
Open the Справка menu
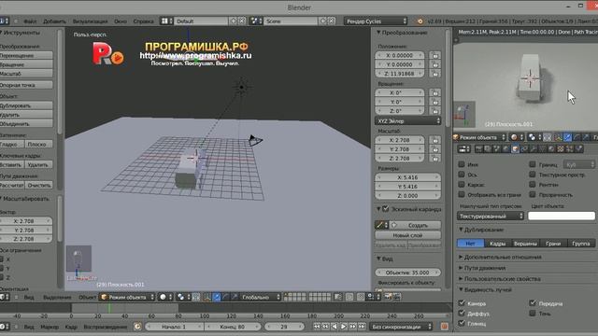143,21
